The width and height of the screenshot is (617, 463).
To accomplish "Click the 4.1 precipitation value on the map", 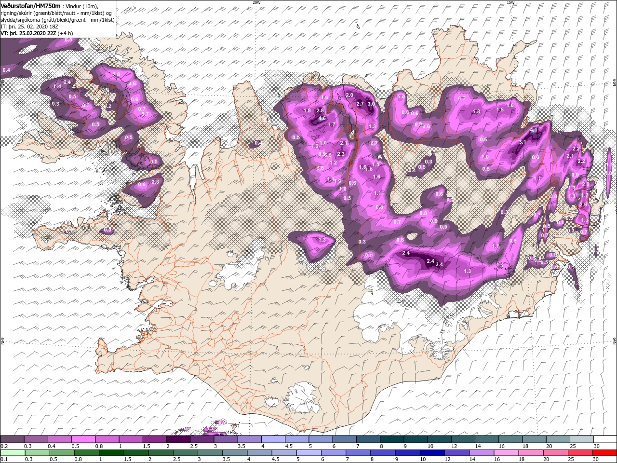I will [x=534, y=130].
